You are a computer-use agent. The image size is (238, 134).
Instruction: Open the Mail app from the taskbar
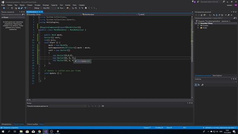click(x=33, y=131)
